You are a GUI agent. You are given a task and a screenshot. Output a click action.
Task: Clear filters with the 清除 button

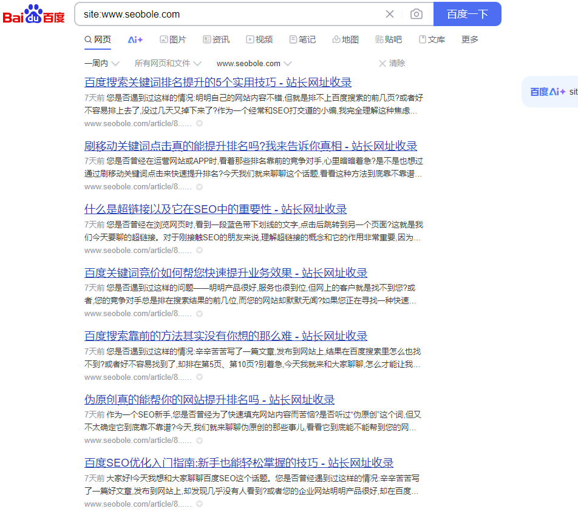(x=392, y=63)
